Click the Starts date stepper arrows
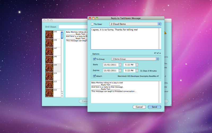This screenshot has width=212, height=133. (120, 65)
